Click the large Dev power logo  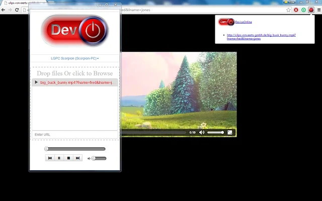[x=75, y=30]
